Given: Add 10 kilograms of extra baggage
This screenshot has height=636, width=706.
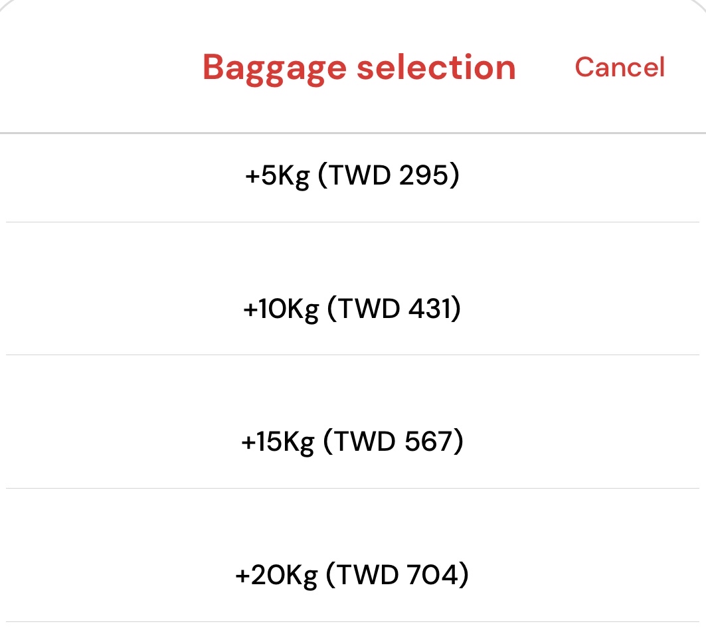Looking at the screenshot, I should coord(352,310).
